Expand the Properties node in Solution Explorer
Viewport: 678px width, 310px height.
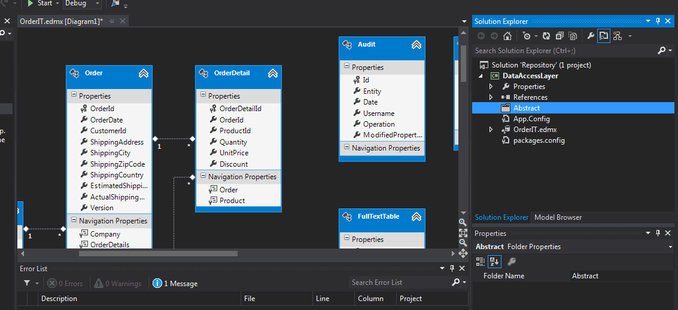(491, 87)
